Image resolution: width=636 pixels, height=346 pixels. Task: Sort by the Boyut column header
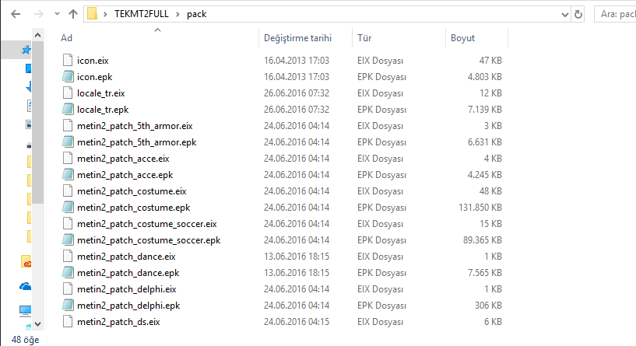(463, 38)
